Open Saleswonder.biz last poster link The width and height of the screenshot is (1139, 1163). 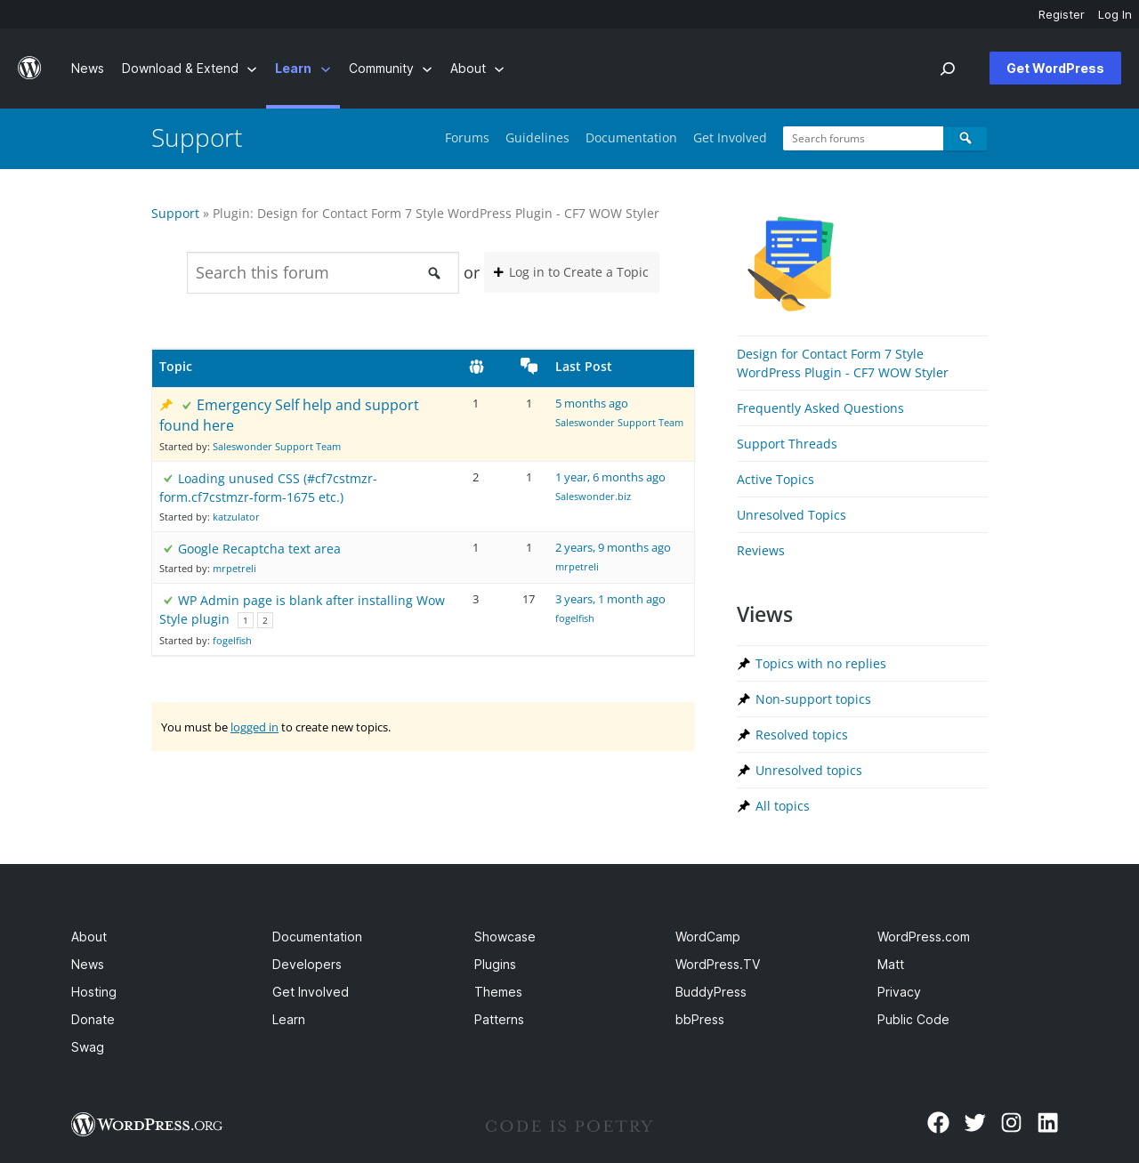(593, 497)
